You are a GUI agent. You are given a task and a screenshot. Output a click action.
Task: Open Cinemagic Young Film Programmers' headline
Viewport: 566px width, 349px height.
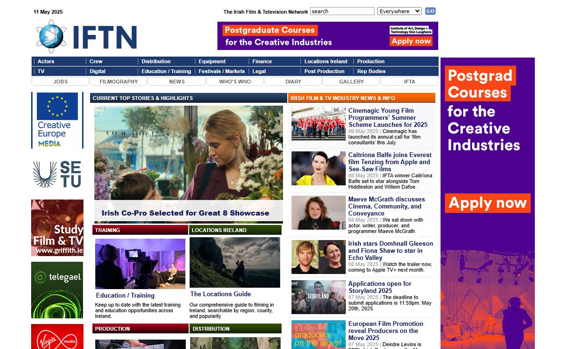point(388,117)
